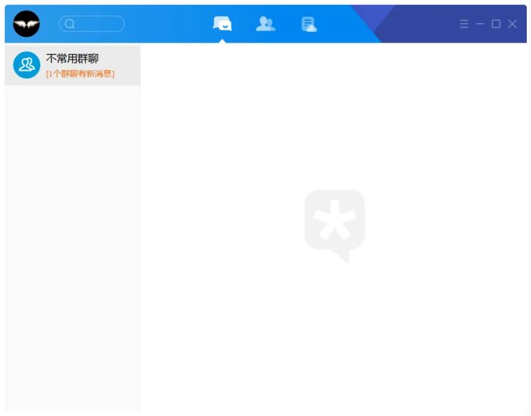
Task: Click the white triangle under Messages tab
Action: (222, 40)
